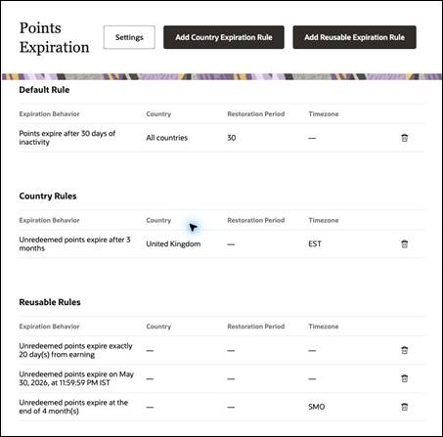Click the United Kingdom country cell
This screenshot has width=443, height=437.
pyautogui.click(x=173, y=244)
